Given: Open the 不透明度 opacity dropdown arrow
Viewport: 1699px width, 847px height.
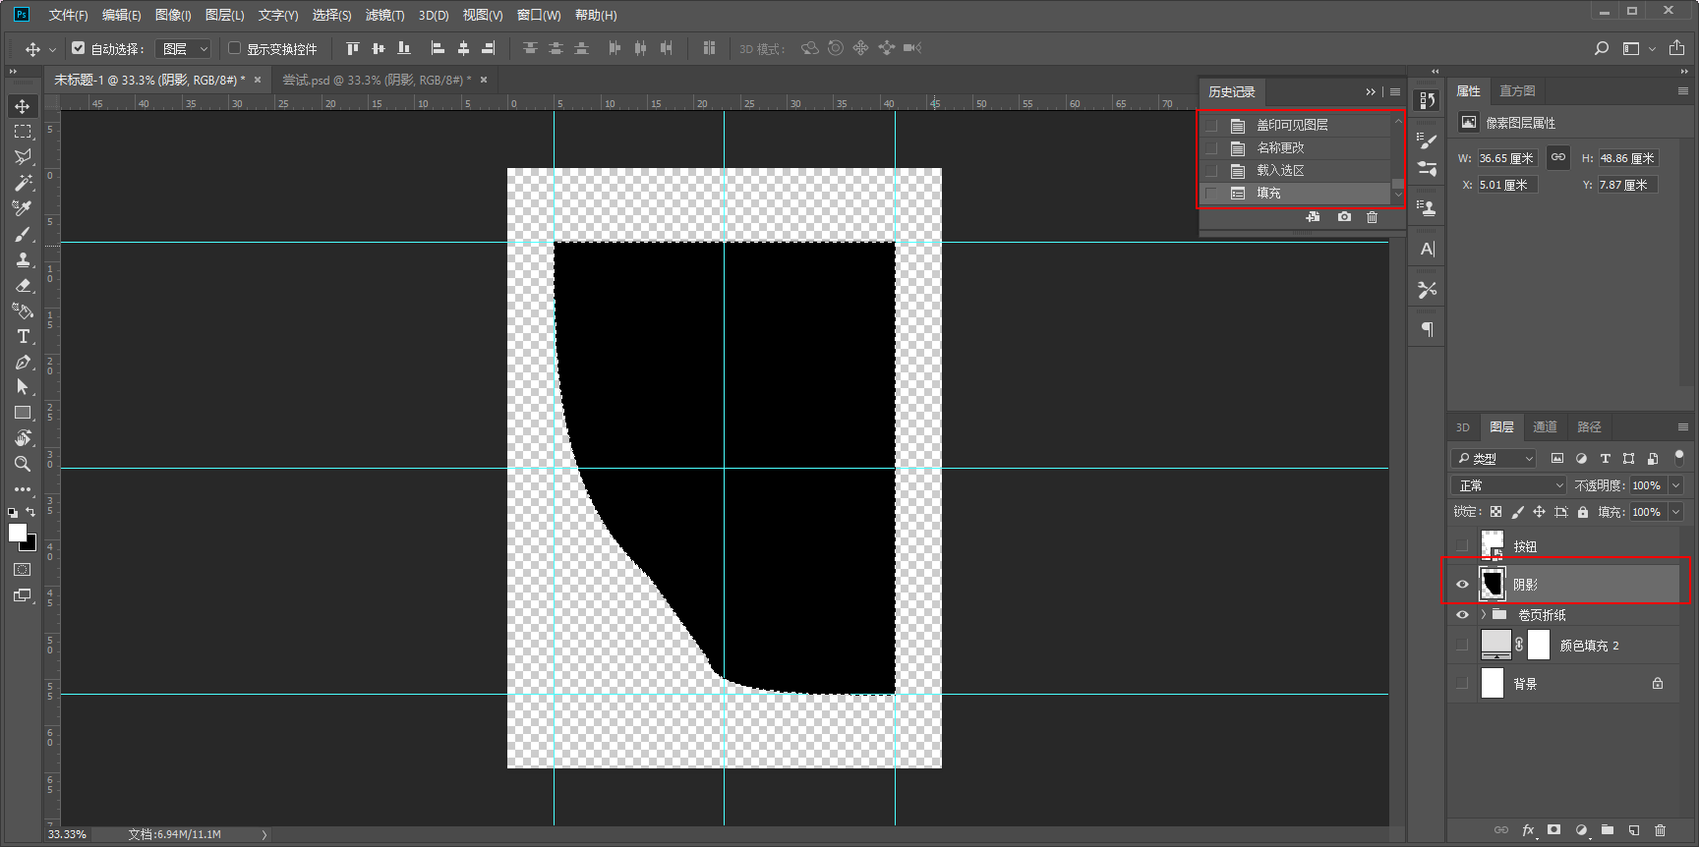Looking at the screenshot, I should coord(1675,485).
